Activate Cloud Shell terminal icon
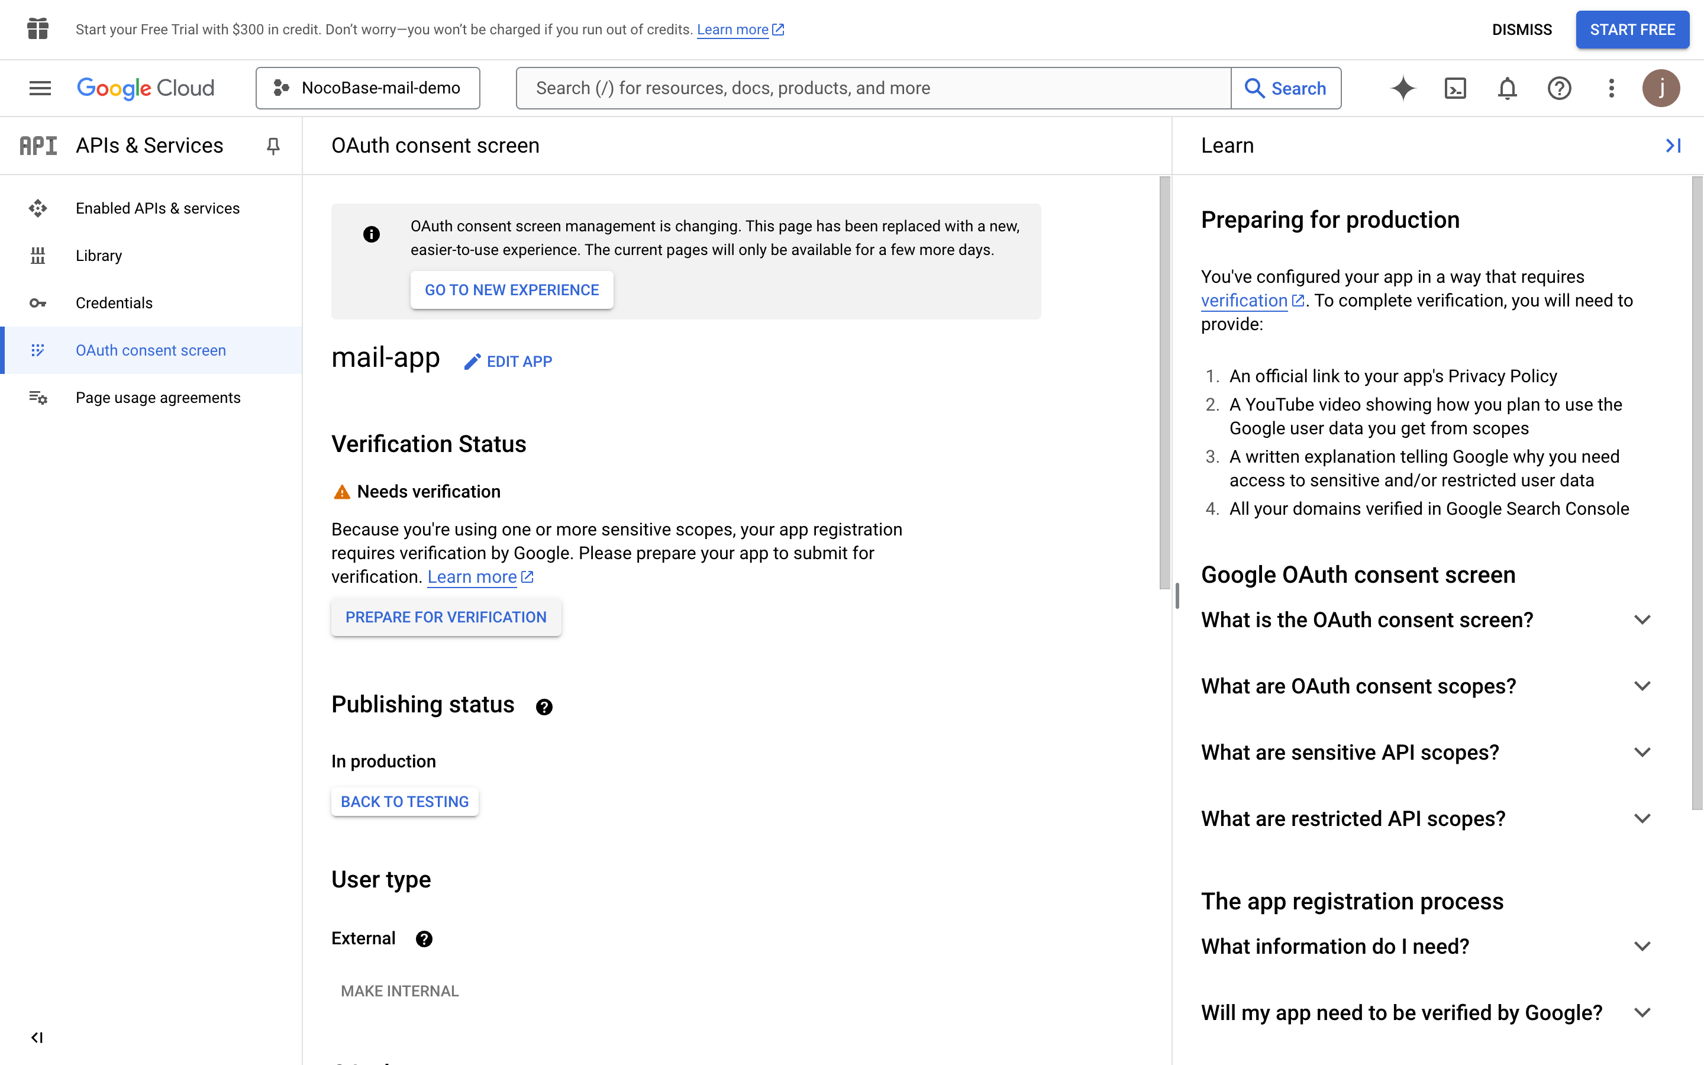 click(1455, 88)
